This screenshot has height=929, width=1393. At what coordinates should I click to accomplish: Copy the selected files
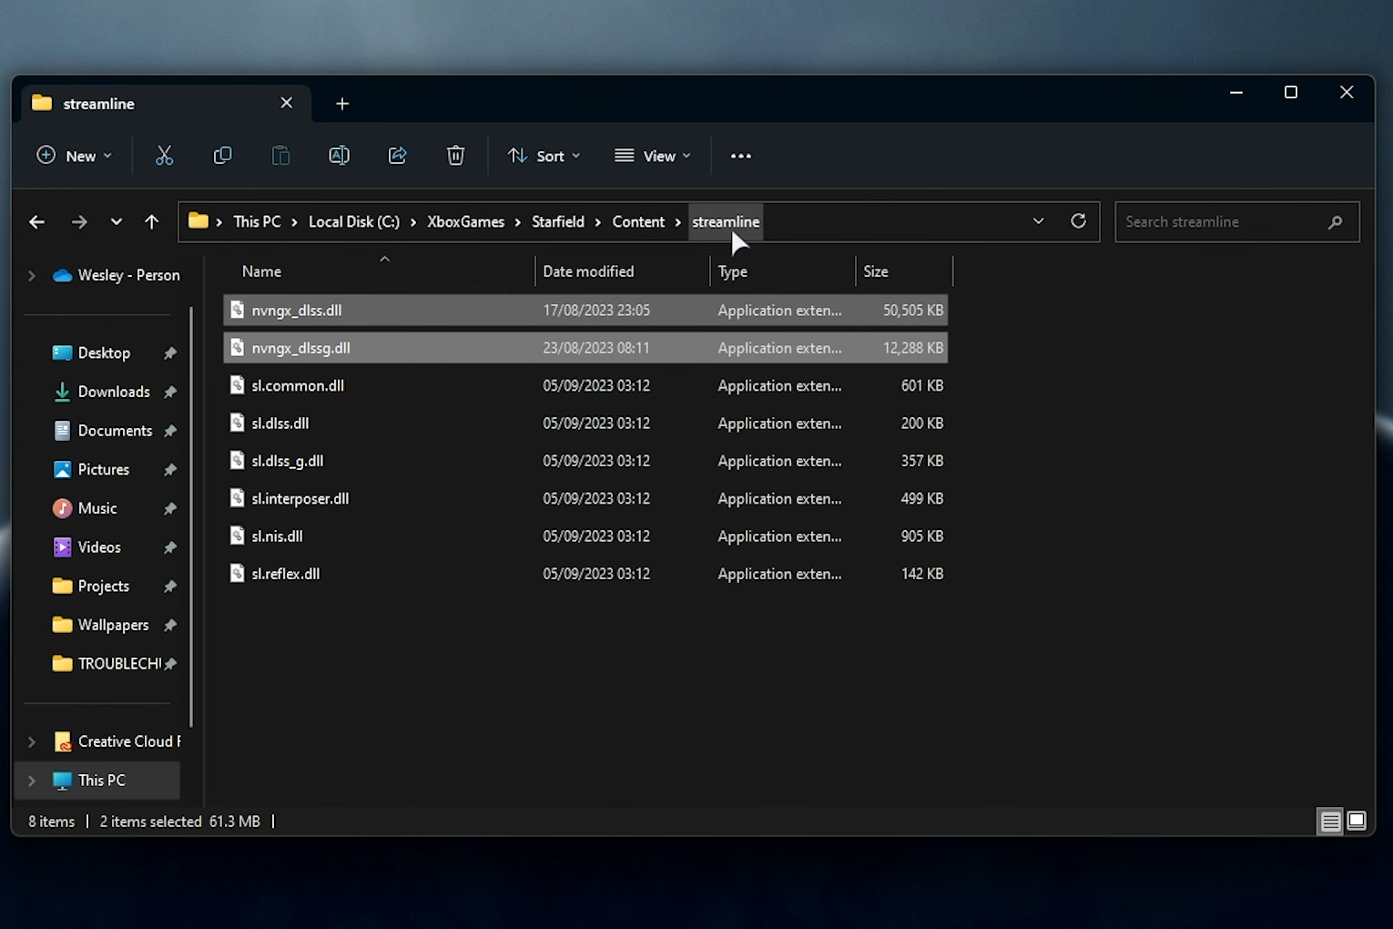222,155
